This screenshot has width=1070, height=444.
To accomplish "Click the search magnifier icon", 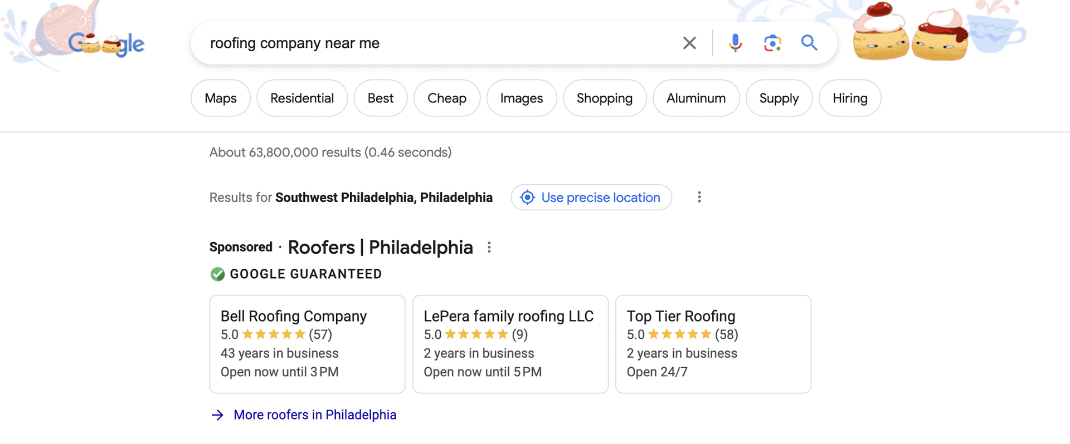I will coord(809,42).
